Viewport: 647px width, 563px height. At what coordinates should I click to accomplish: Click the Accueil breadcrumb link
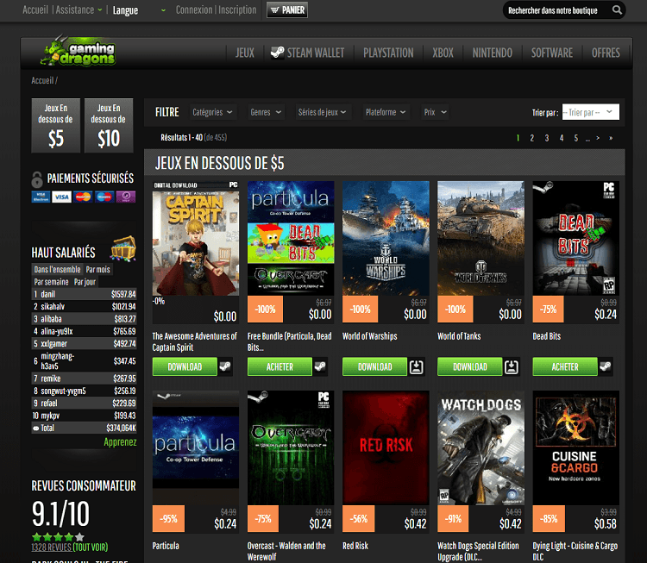click(42, 80)
